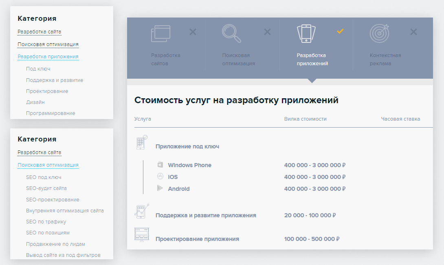Viewport: 444px width, 265px height.
Task: Toggle the yellow checkmark beside Разработка приложений
Action: tap(340, 31)
